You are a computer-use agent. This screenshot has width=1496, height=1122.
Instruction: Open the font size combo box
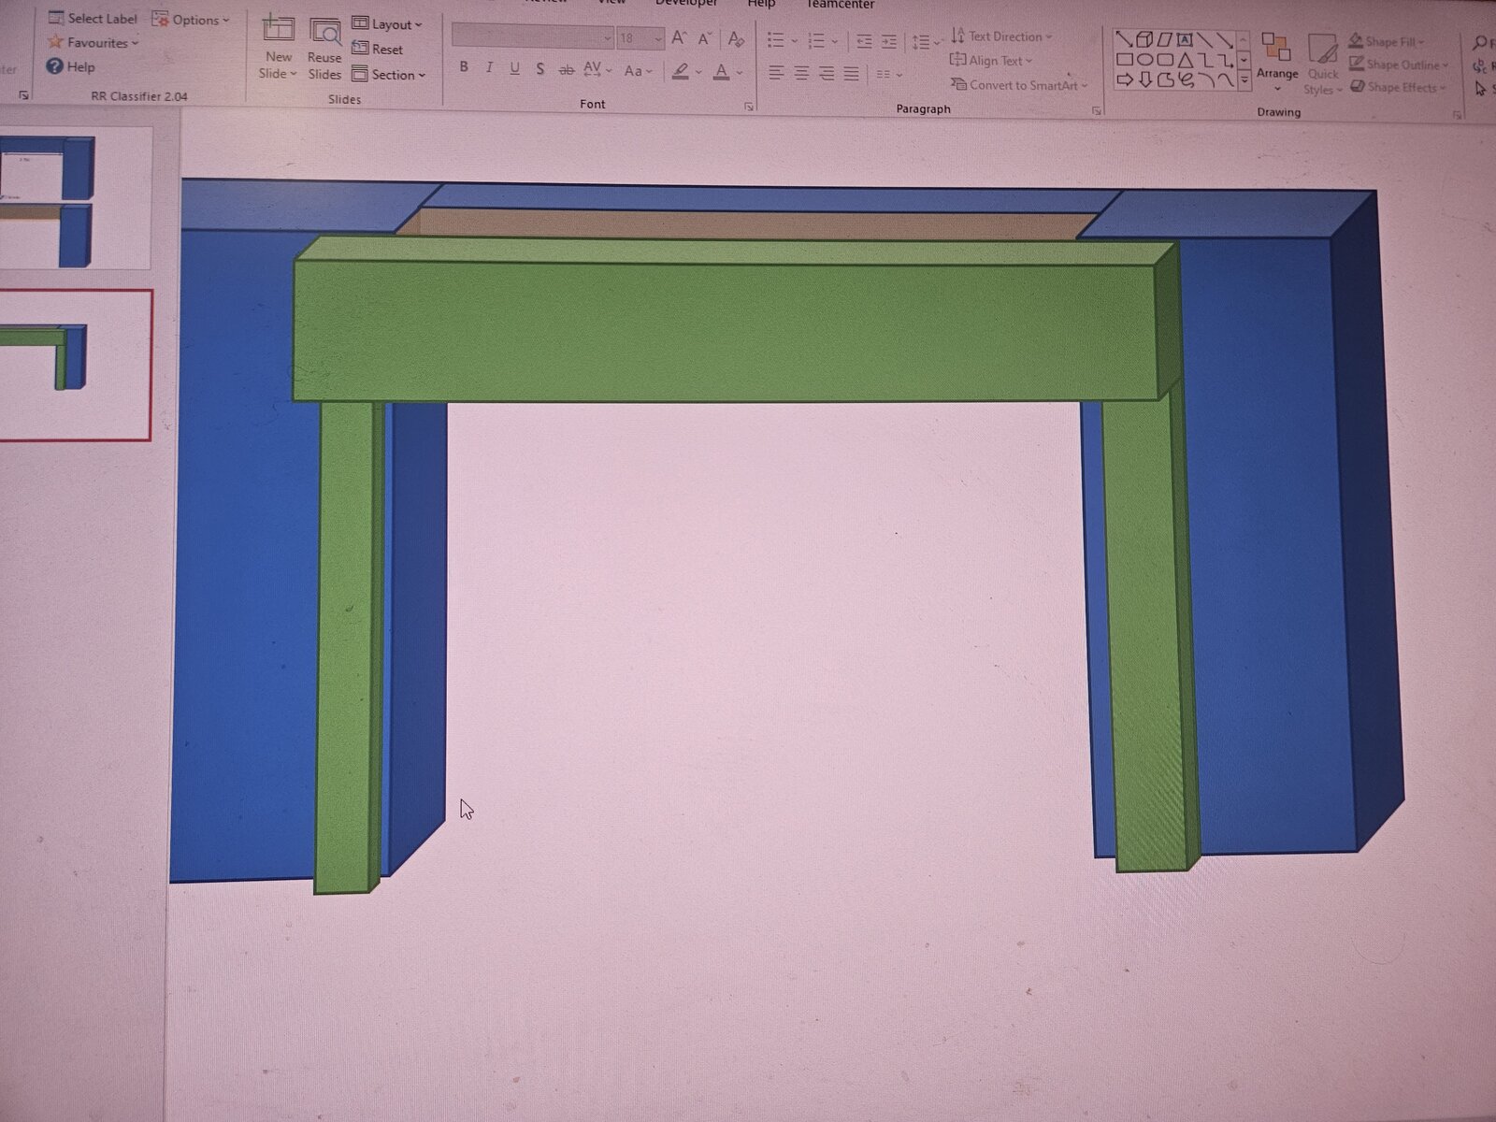pyautogui.click(x=640, y=38)
